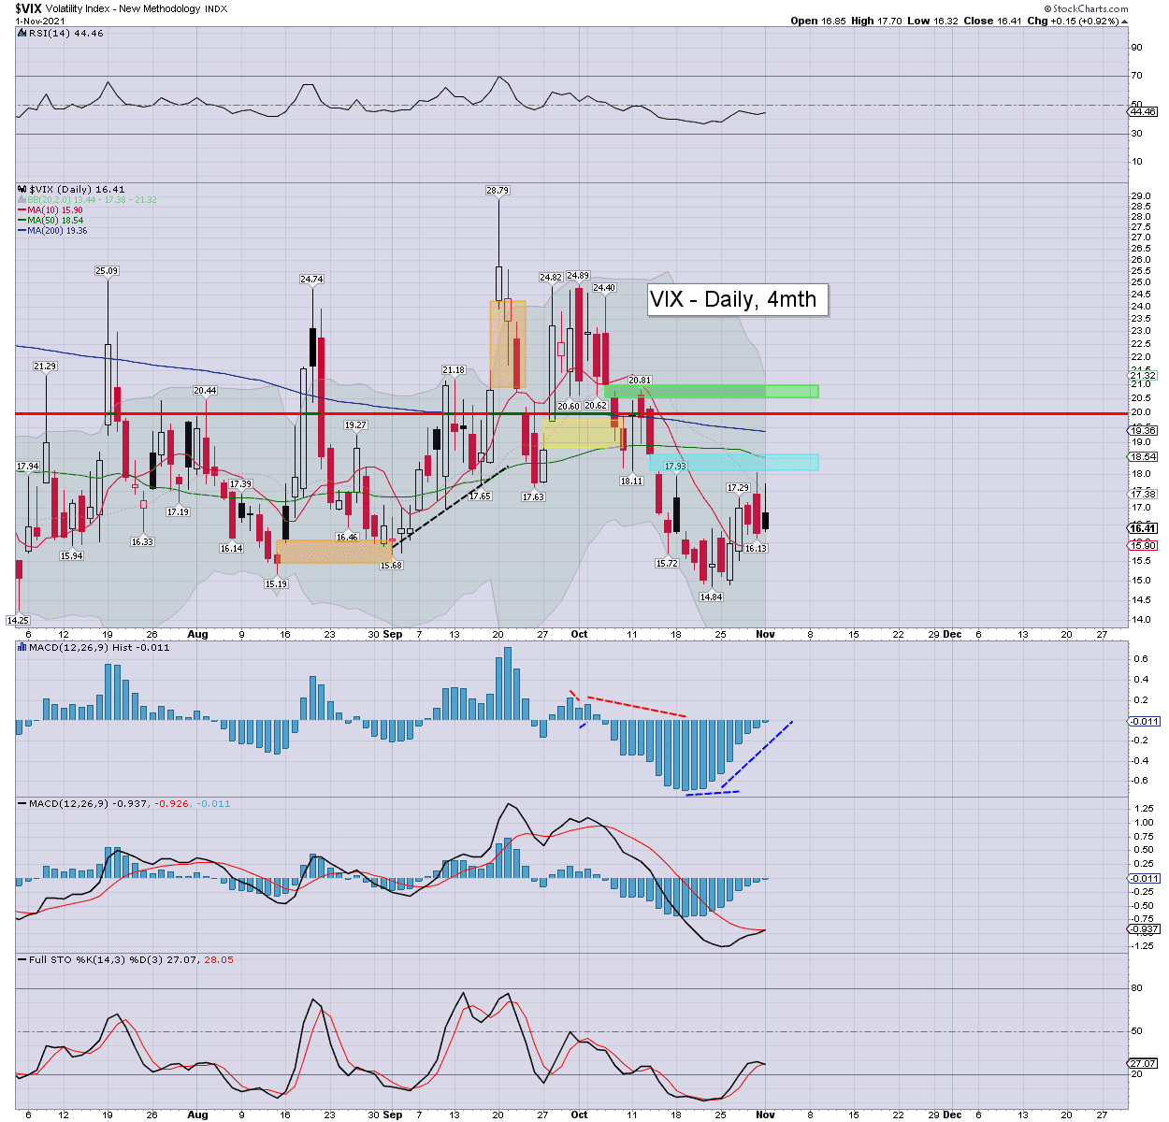
Task: Click the 18.54 MA value tag on axis
Action: click(x=1143, y=457)
